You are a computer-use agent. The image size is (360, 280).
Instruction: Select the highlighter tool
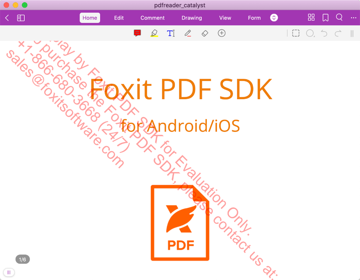pos(154,33)
